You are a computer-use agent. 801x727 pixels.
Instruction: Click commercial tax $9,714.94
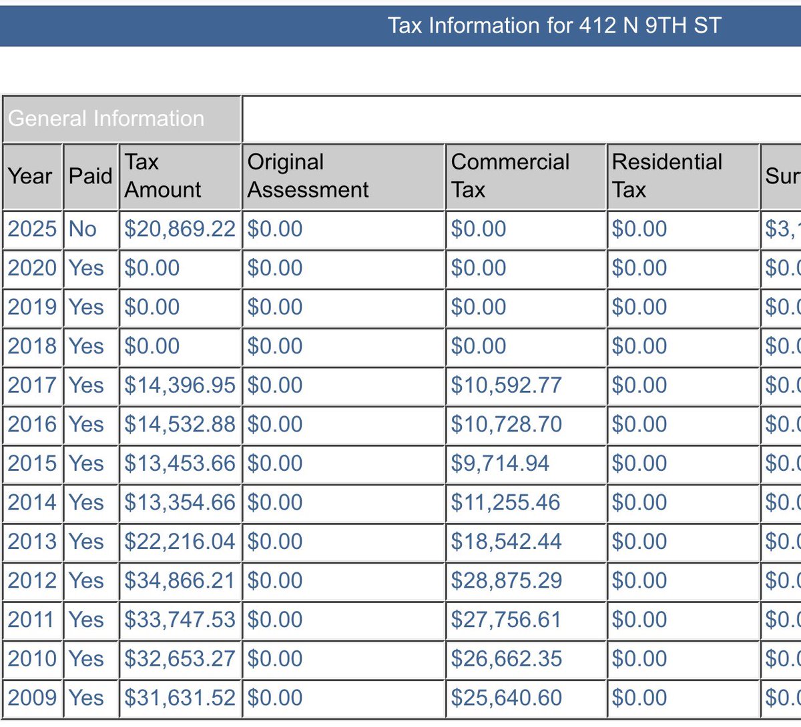(500, 463)
